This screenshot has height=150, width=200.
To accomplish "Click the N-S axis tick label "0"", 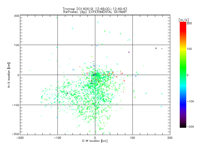I will [x=18, y=75].
